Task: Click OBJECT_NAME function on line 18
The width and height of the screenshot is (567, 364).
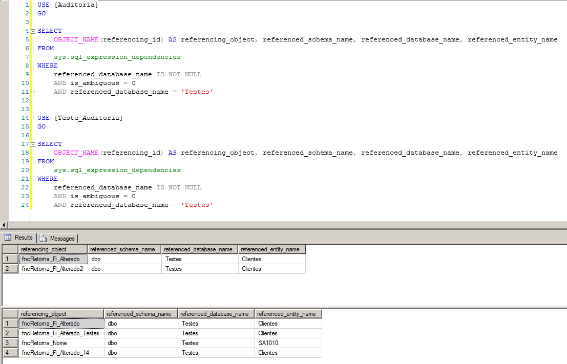Action: click(x=76, y=153)
